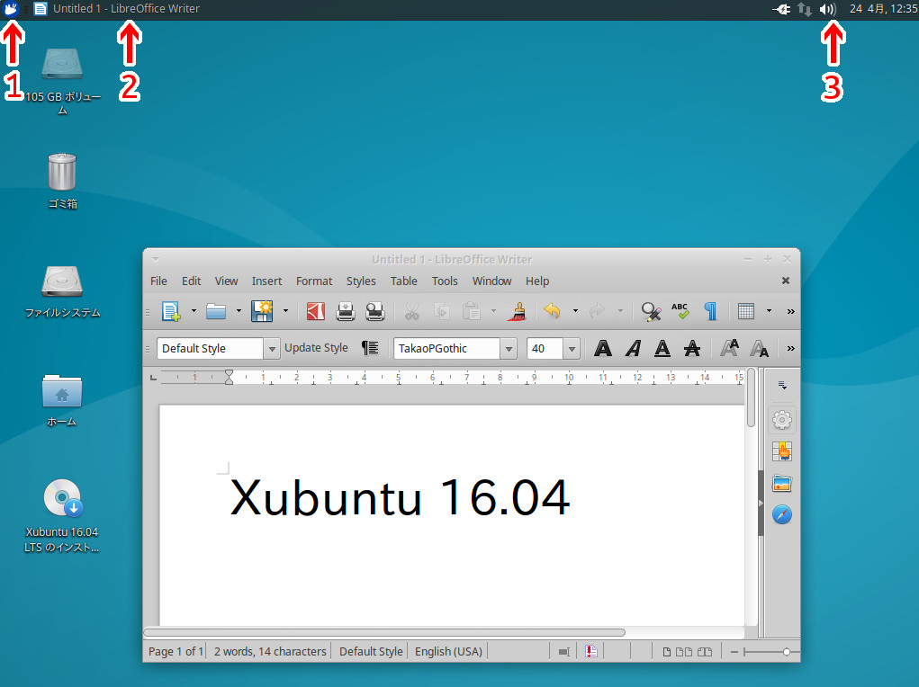Select Clone Formatting paintbrush
This screenshot has height=687, width=919.
(517, 311)
